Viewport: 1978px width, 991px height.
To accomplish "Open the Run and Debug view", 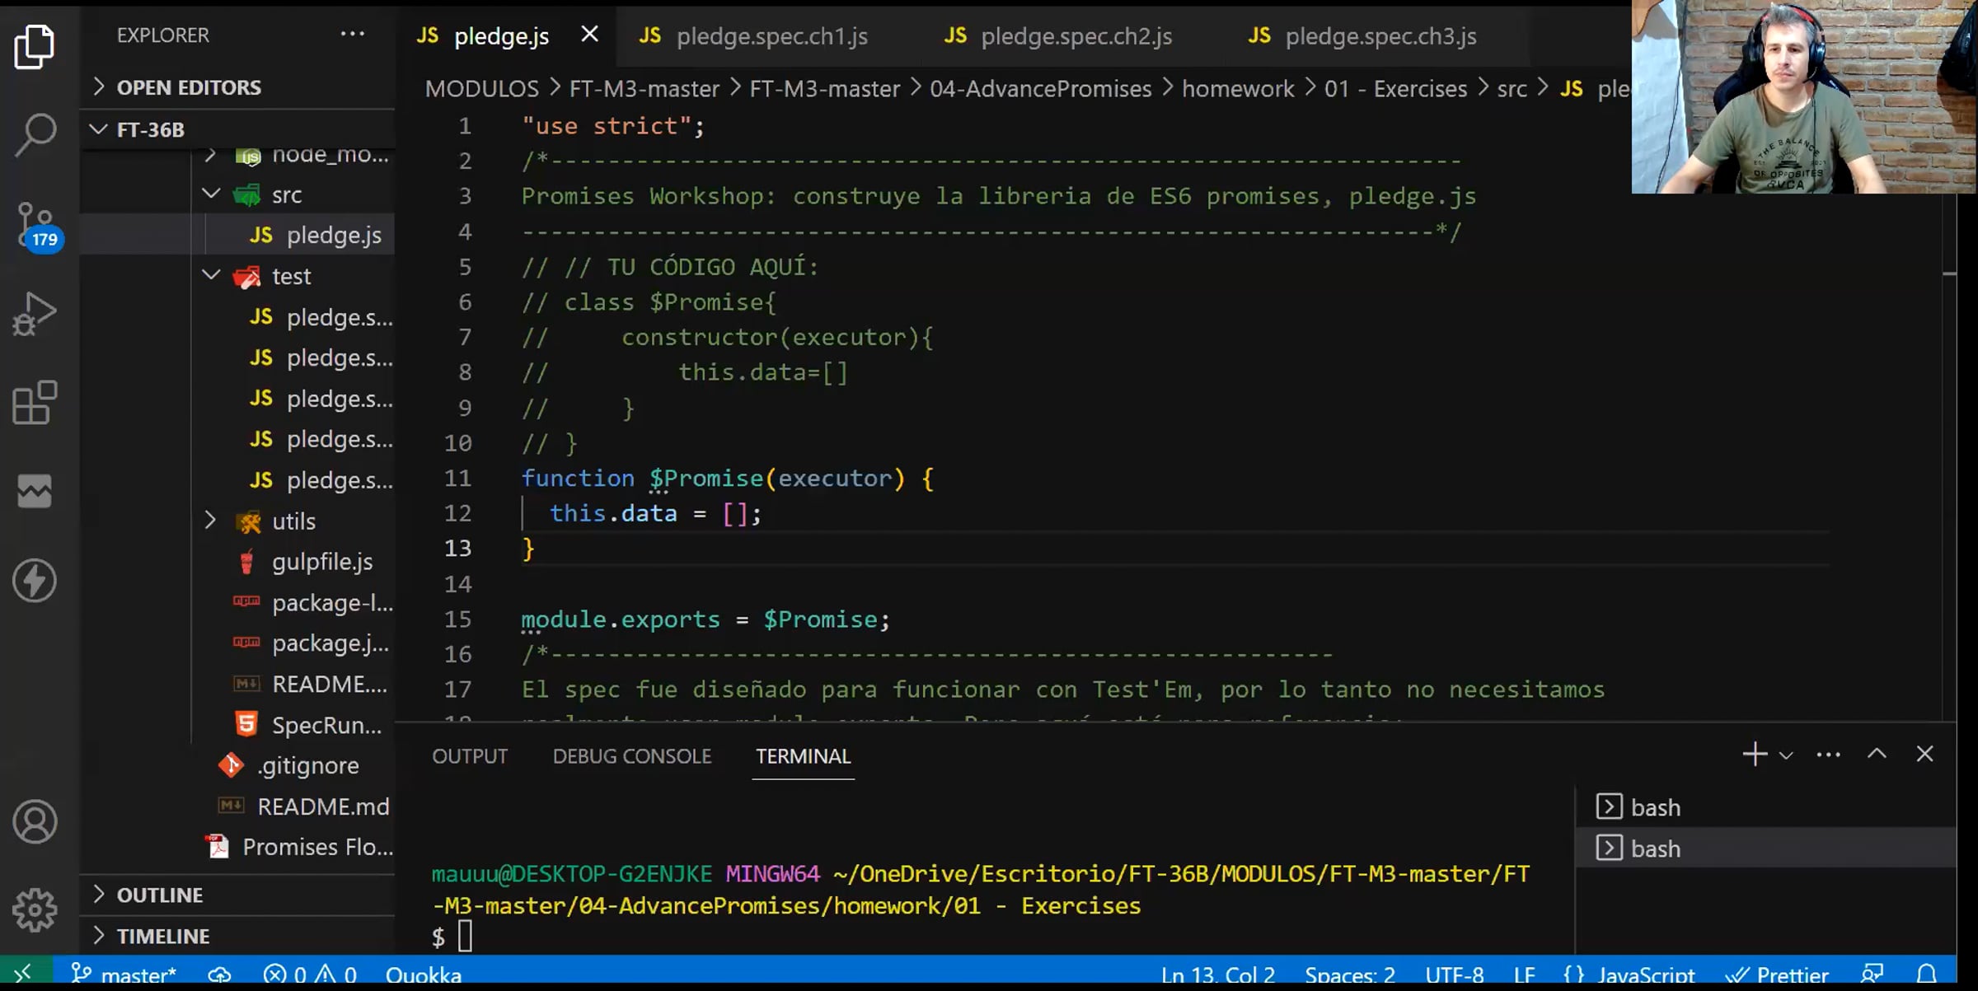I will tap(35, 314).
